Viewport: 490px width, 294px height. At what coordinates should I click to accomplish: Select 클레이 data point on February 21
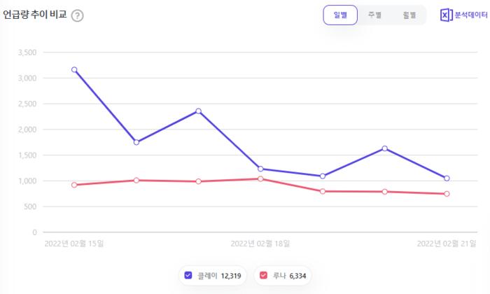[x=447, y=178]
